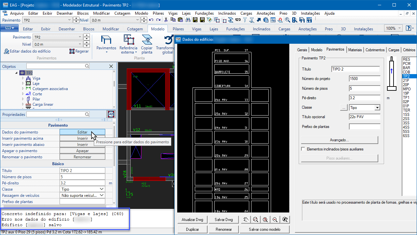Expand the Viga tree node
Screen dimensions: 417x235
coord(23,78)
